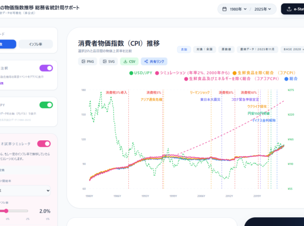Open the 1980年 start year dropdown

(x=238, y=9)
